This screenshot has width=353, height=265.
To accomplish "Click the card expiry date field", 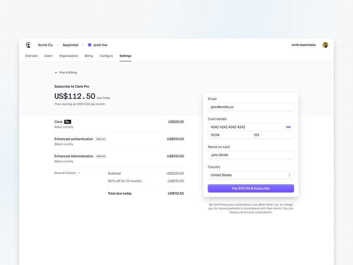I will tap(229, 135).
